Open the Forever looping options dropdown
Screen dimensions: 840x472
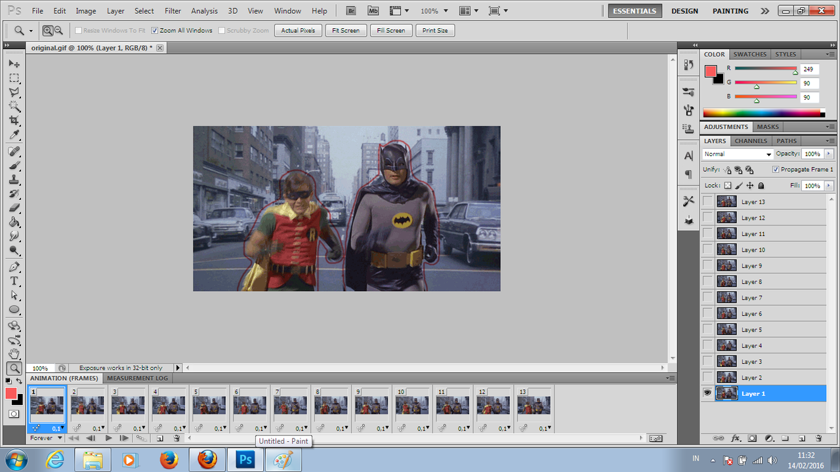coord(46,438)
